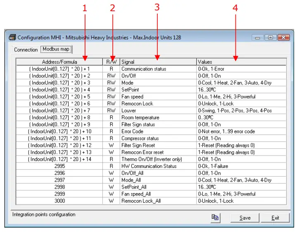This screenshot has width=297, height=232.
Task: Select the Compressor status signal cell
Action: [158, 139]
